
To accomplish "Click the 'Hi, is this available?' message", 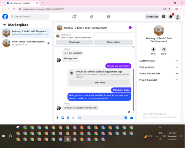I will coord(73,53).
